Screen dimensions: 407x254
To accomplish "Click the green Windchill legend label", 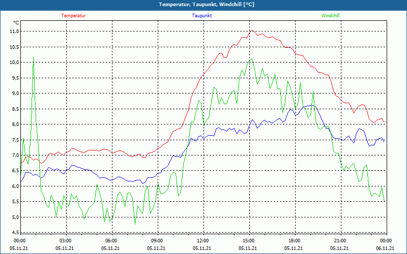I will click(x=330, y=16).
